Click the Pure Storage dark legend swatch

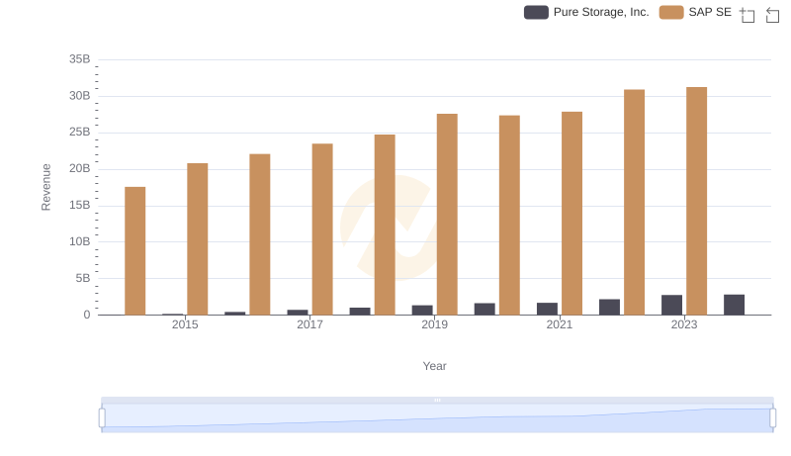click(536, 12)
